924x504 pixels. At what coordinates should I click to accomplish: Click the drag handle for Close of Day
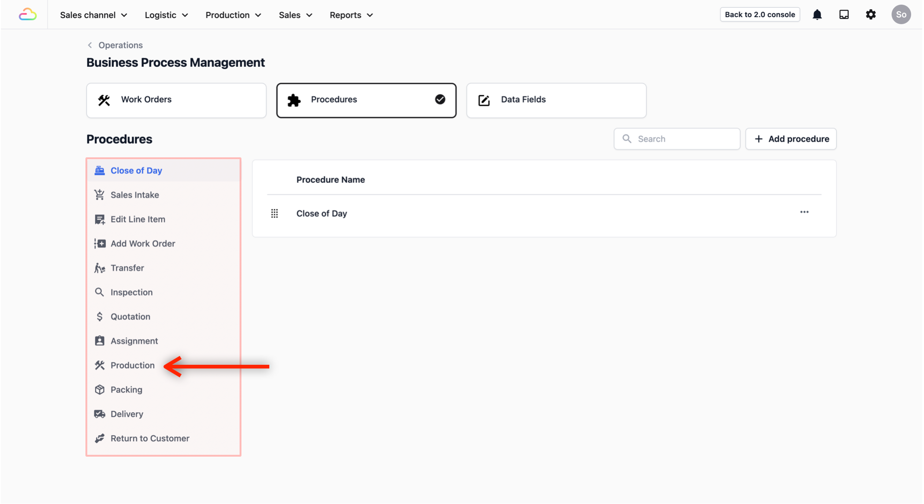point(274,213)
